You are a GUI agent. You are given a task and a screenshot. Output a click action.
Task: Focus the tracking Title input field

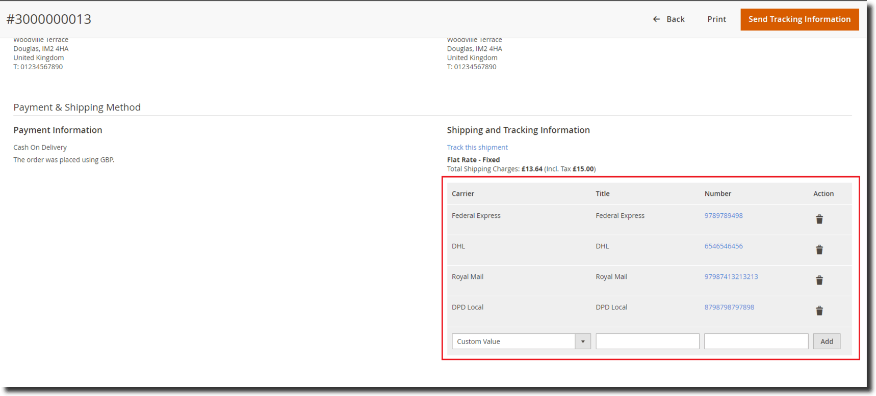tap(647, 342)
